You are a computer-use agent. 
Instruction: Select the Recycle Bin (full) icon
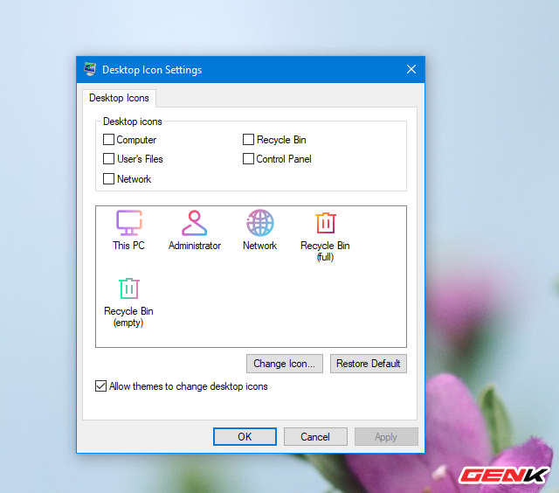tap(325, 224)
